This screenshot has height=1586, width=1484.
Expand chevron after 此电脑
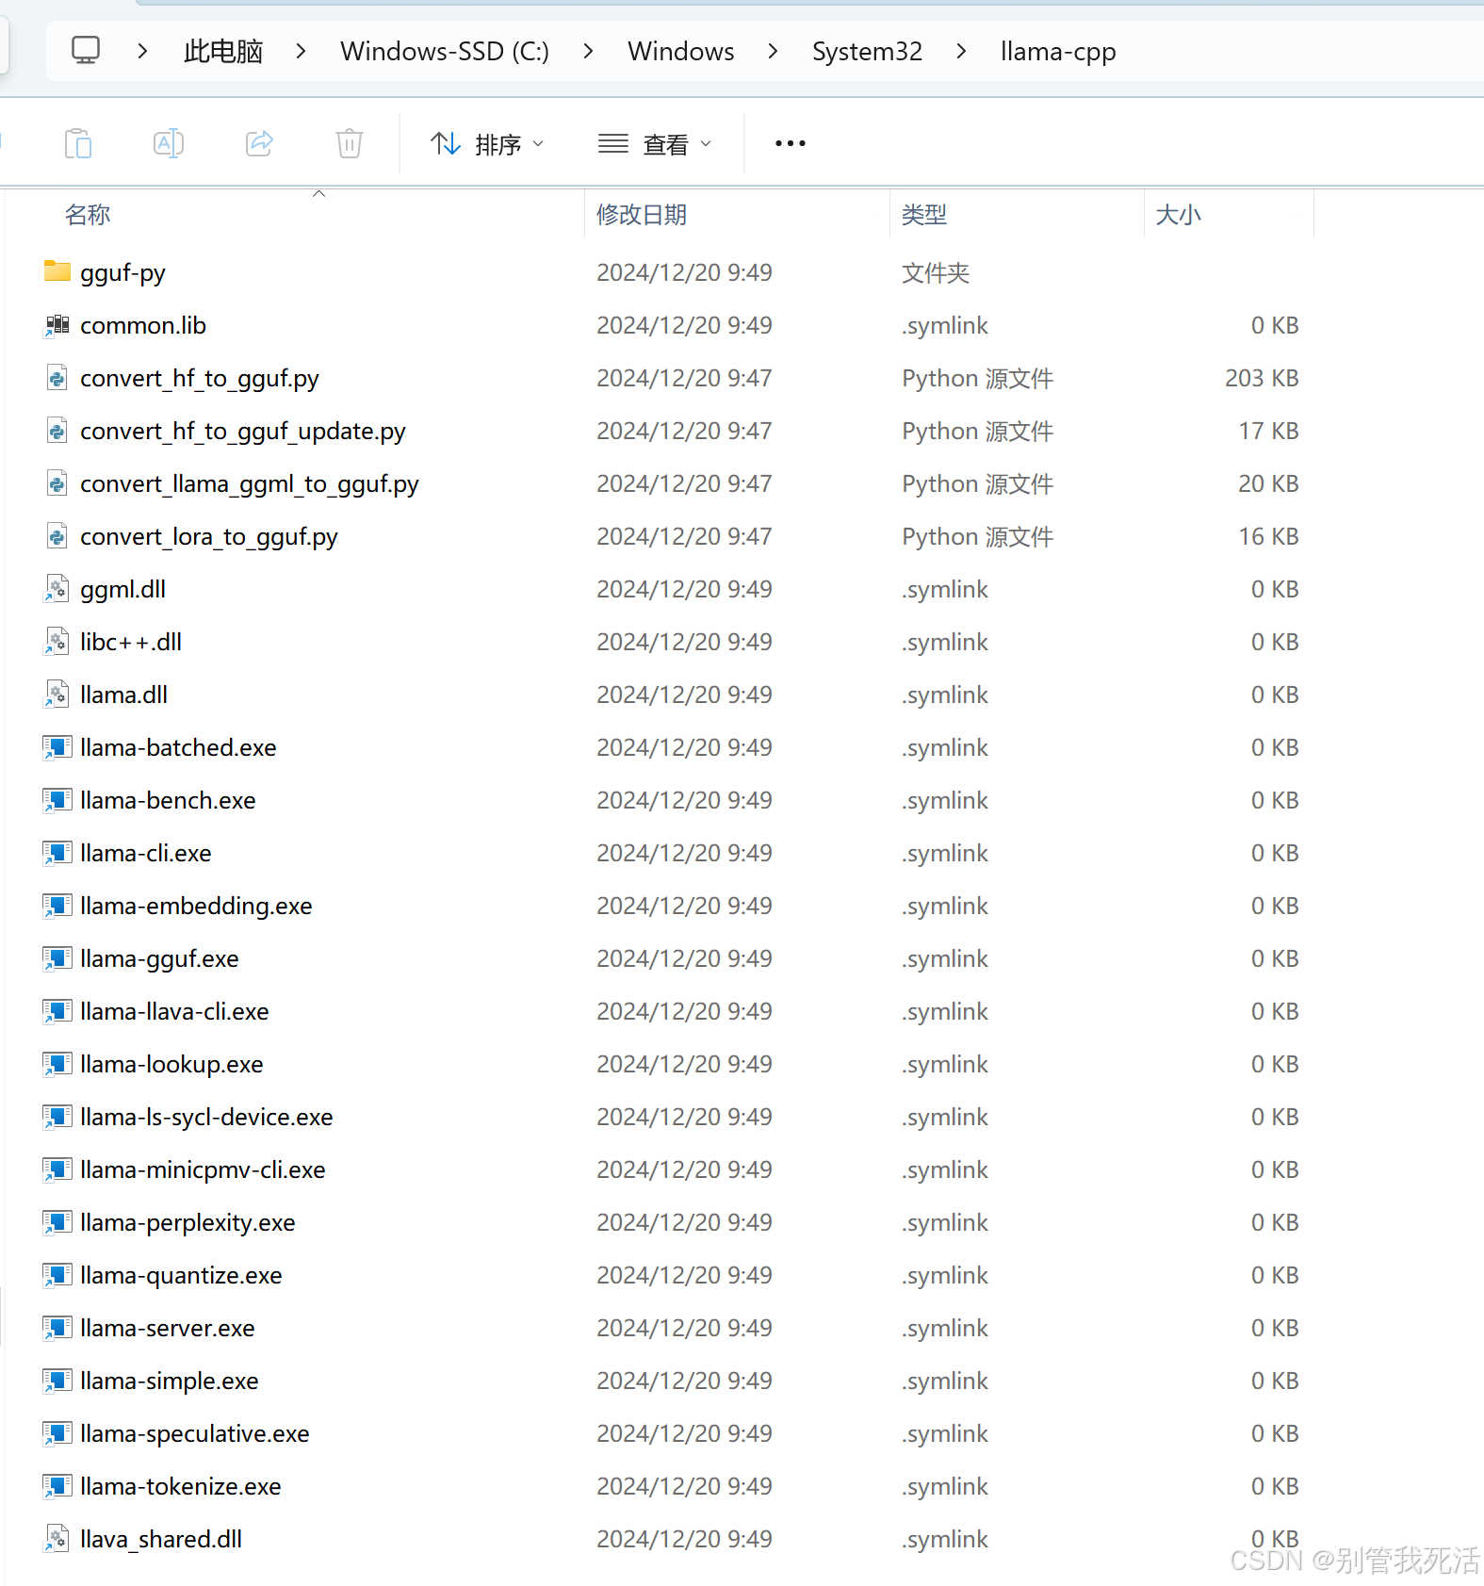click(x=301, y=51)
